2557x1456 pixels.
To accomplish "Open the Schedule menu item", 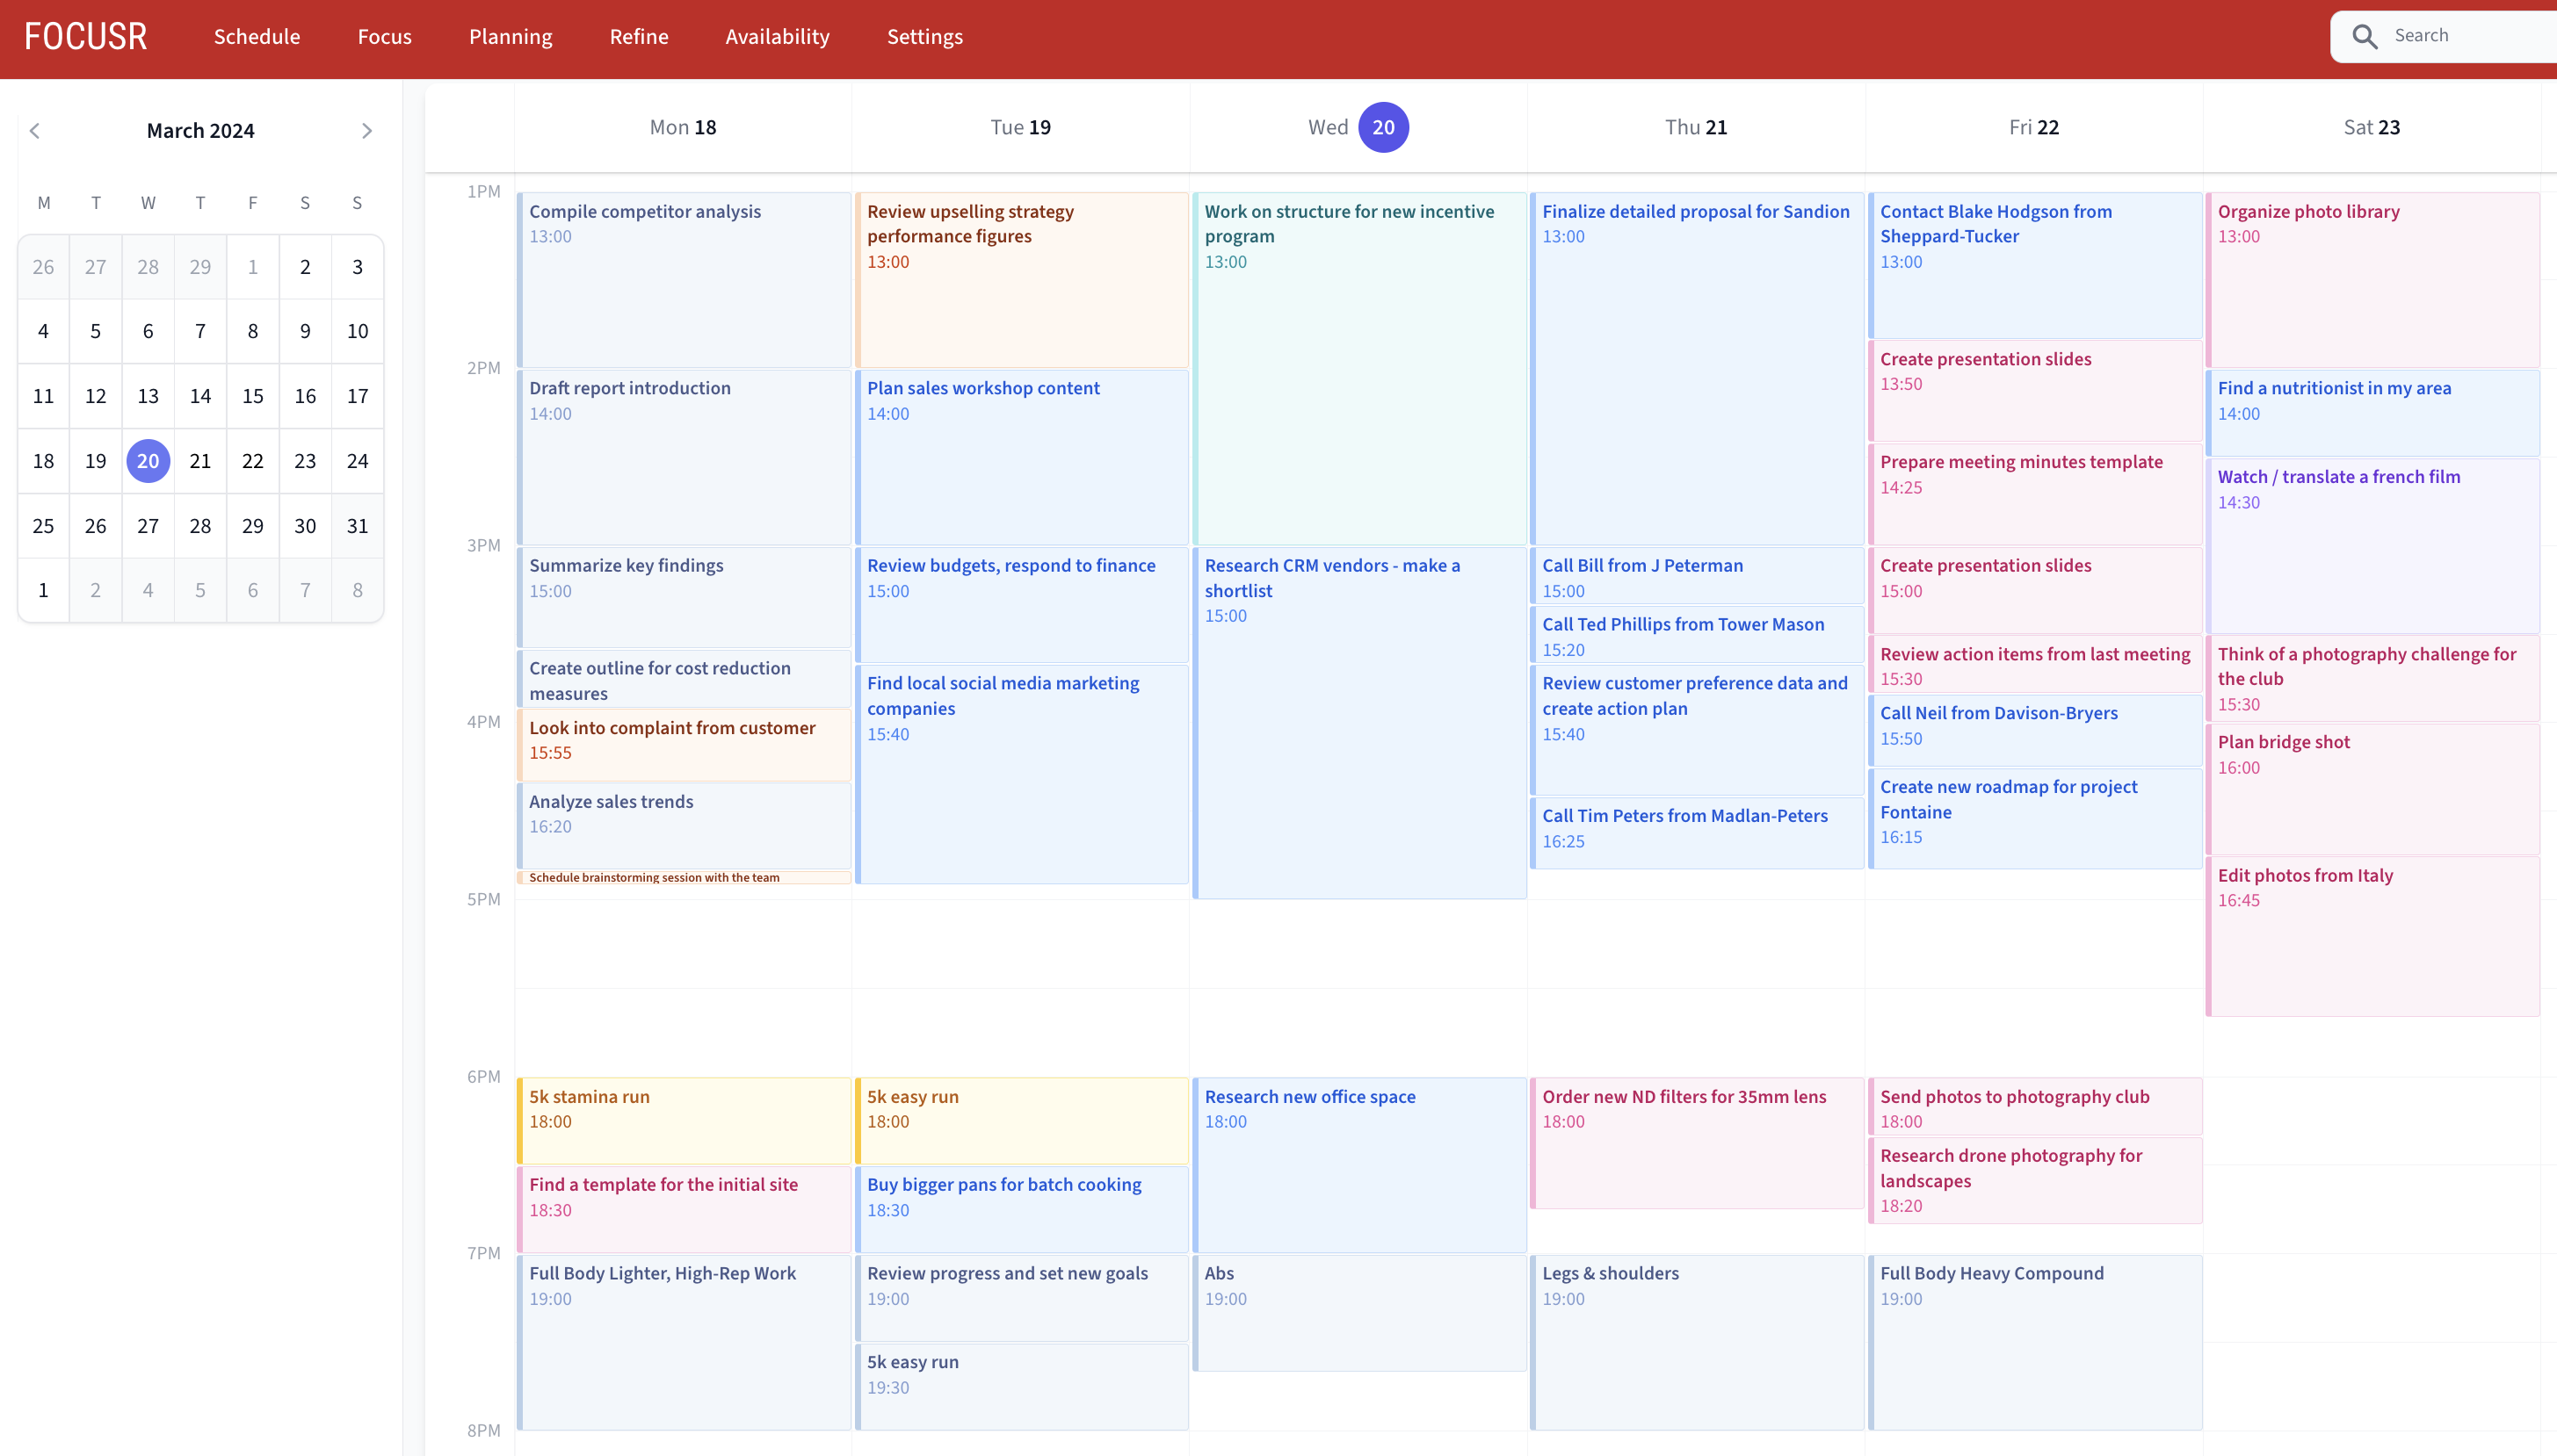I will [256, 36].
